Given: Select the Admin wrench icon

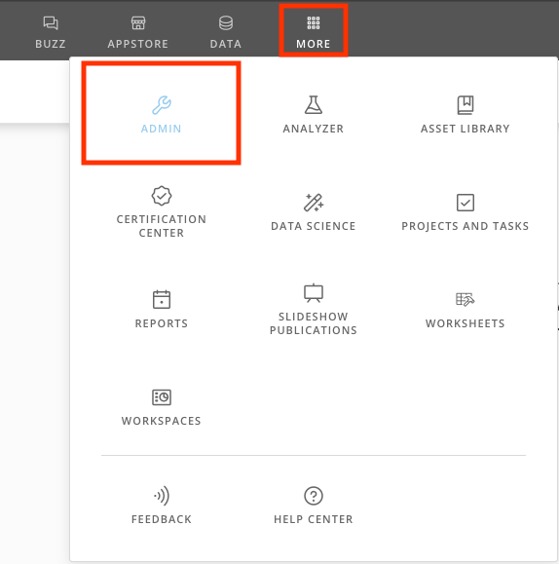Looking at the screenshot, I should click(162, 105).
